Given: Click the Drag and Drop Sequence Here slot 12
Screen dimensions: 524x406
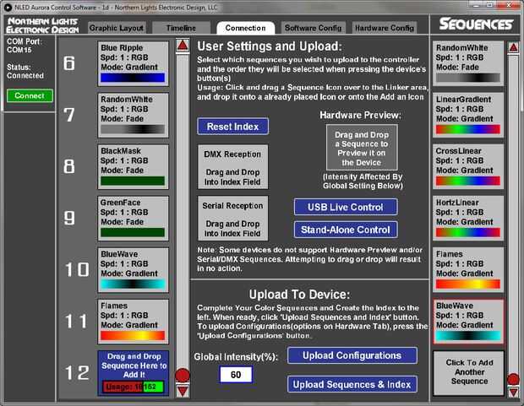Looking at the screenshot, I should coord(133,373).
